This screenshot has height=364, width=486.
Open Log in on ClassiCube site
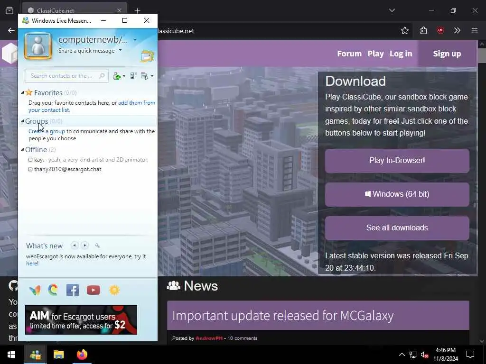point(401,54)
